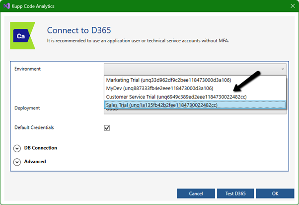Viewport: 299px width, 205px height.
Task: Confirm with the OK button
Action: coord(275,193)
